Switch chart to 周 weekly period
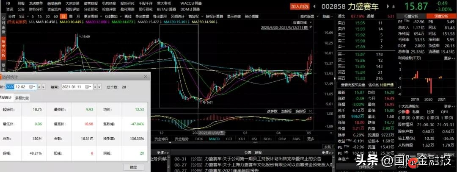 [x=71, y=16]
